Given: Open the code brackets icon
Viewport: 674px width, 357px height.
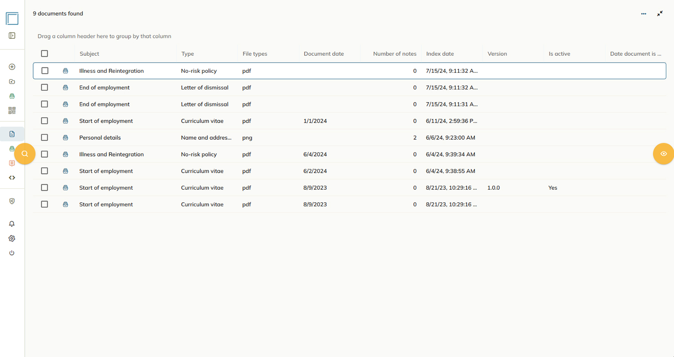Looking at the screenshot, I should coord(12,178).
